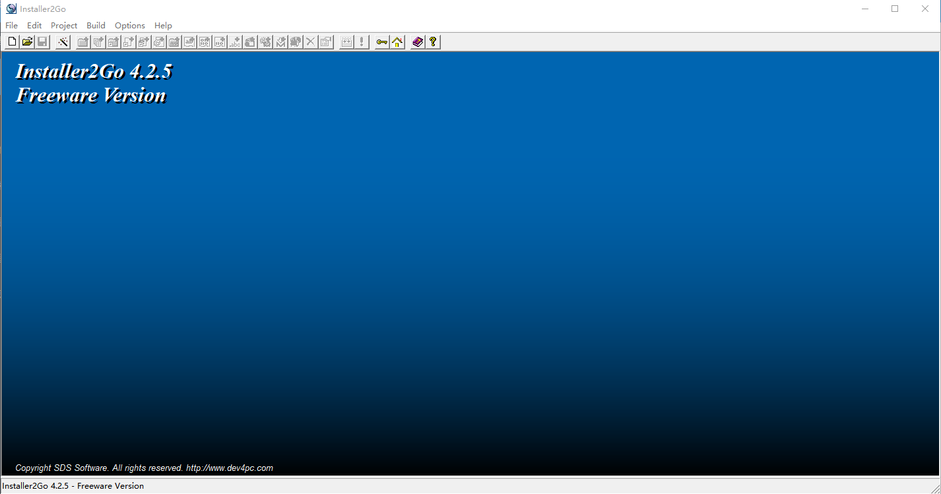941x494 pixels.
Task: Click 'Copyright SDS Software' text at bottom
Action: (61, 468)
